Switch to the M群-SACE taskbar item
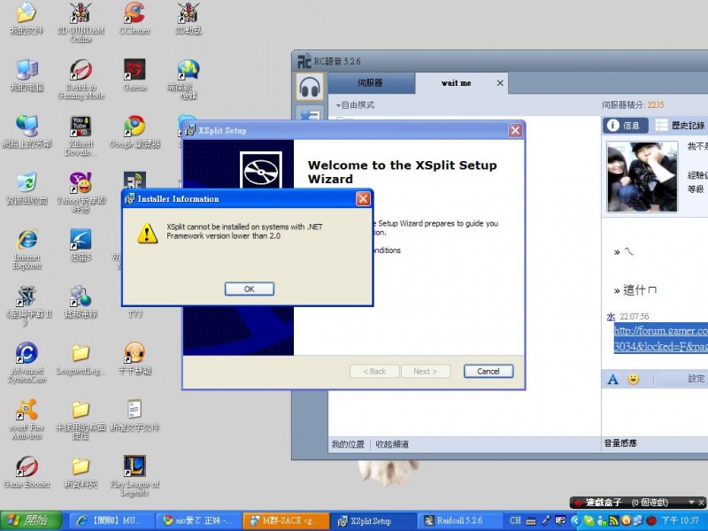This screenshot has width=708, height=531. point(287,520)
